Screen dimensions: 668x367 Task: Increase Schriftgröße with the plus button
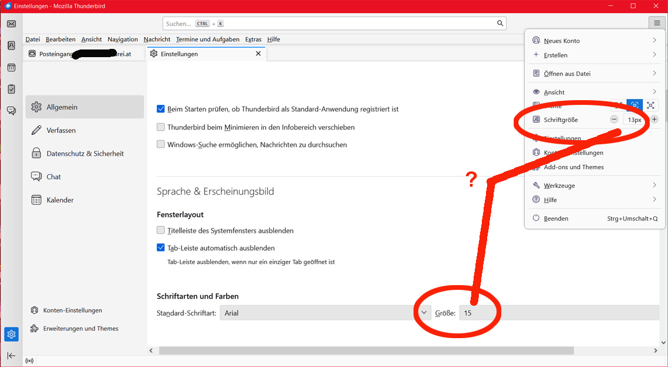654,120
